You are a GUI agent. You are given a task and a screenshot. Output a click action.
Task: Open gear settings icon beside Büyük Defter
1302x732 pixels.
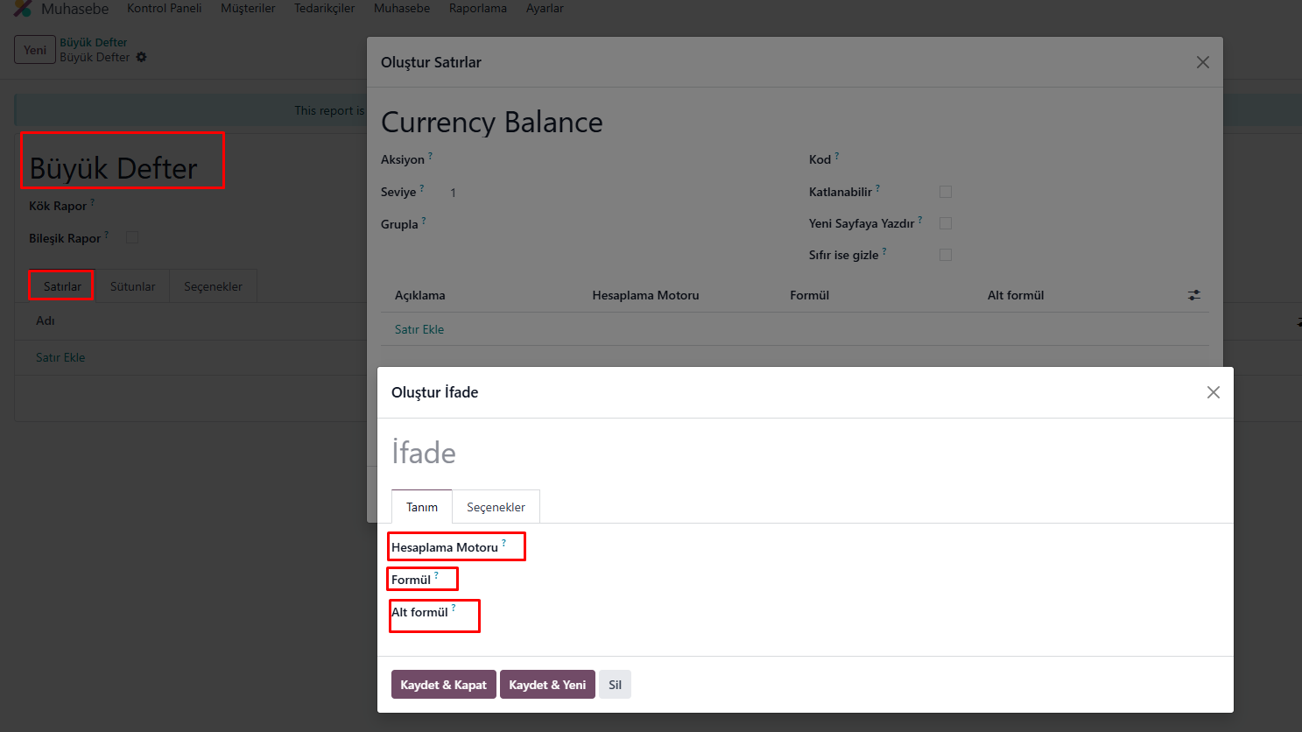[x=142, y=58]
